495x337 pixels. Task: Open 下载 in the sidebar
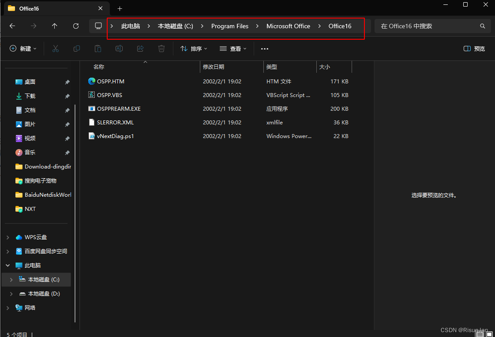tap(30, 96)
